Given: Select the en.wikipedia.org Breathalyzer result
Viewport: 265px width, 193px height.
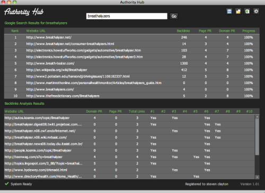Looking at the screenshot, I should tap(132, 70).
